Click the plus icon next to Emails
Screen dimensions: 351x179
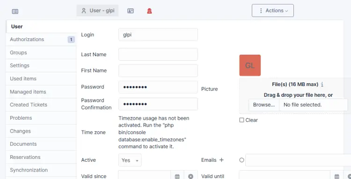click(x=221, y=160)
